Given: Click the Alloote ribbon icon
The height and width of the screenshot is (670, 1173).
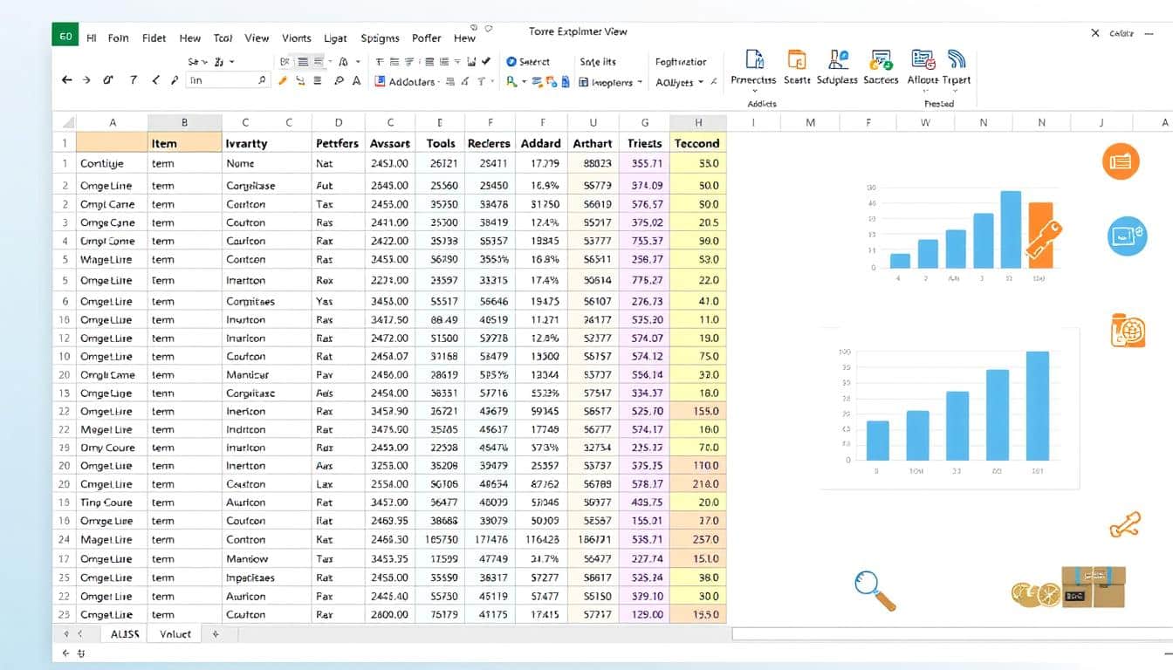Looking at the screenshot, I should pos(923,59).
